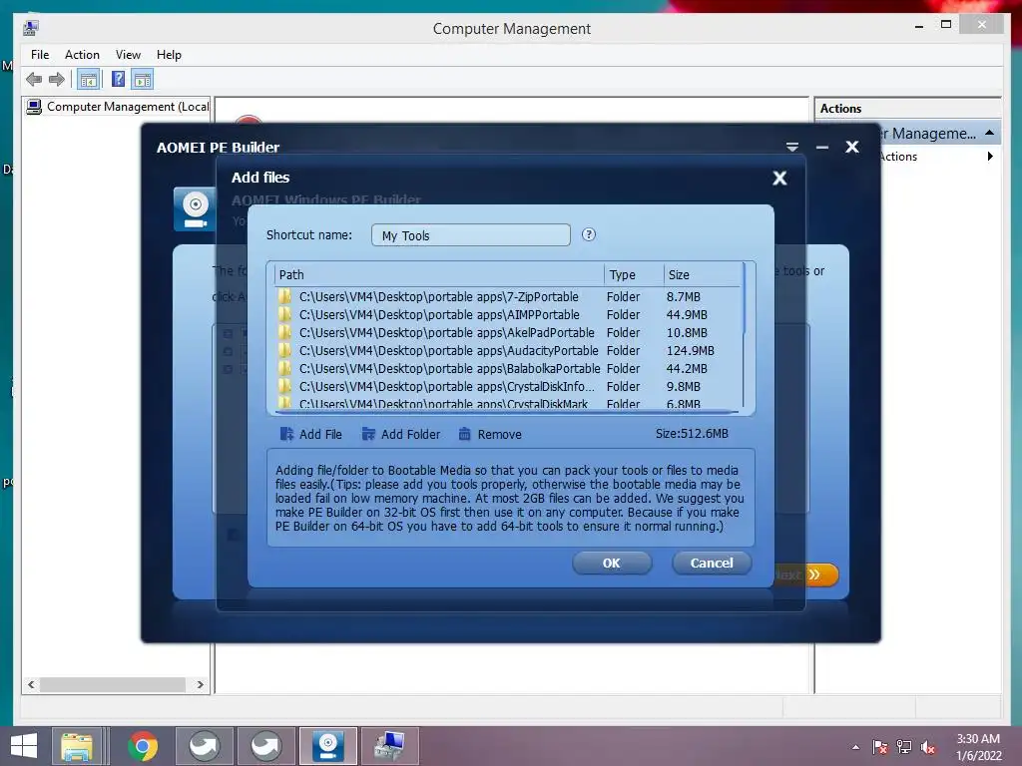
Task: Toggle Show/Hide Console Tree toolbar icon
Action: click(88, 80)
